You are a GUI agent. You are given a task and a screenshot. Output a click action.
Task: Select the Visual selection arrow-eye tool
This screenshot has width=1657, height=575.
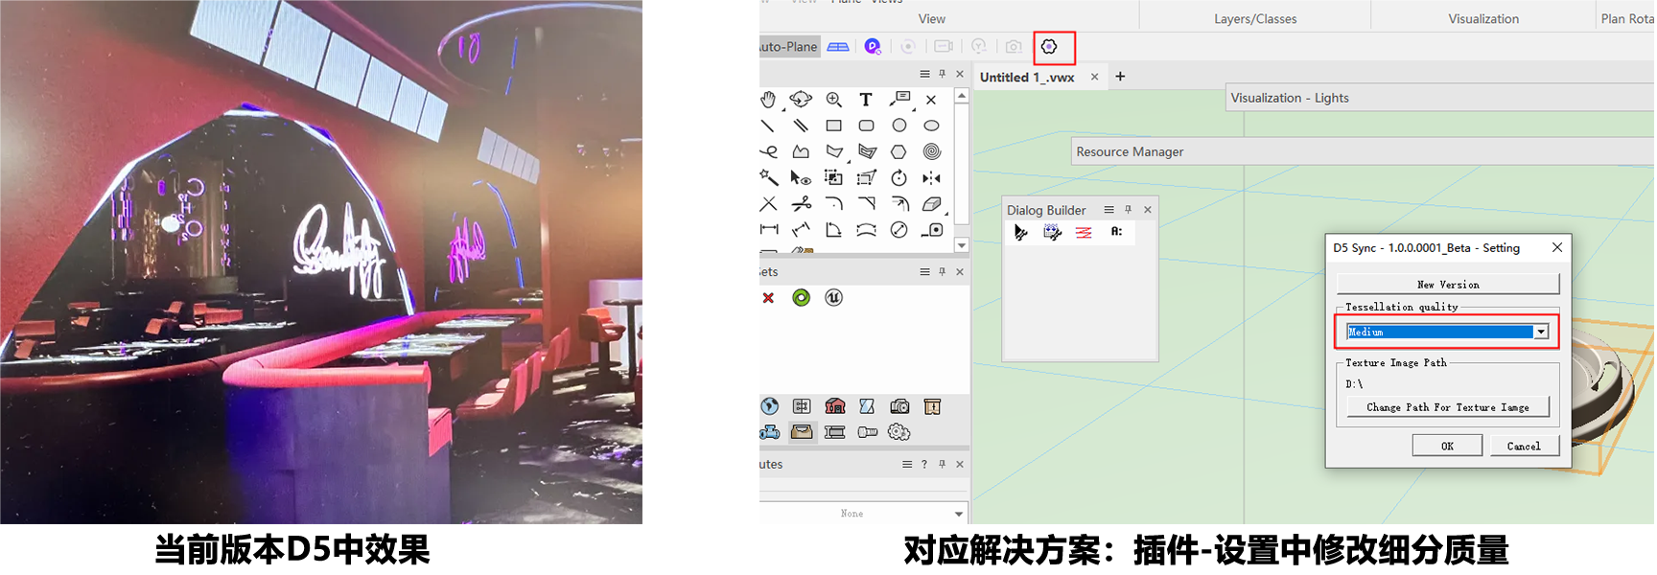[801, 177]
